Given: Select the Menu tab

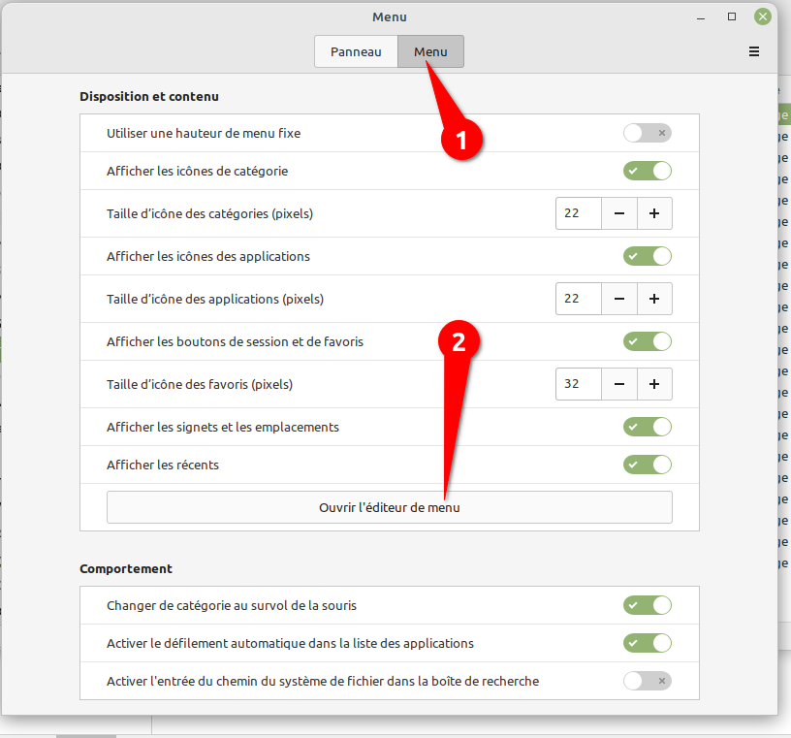Looking at the screenshot, I should click(430, 51).
